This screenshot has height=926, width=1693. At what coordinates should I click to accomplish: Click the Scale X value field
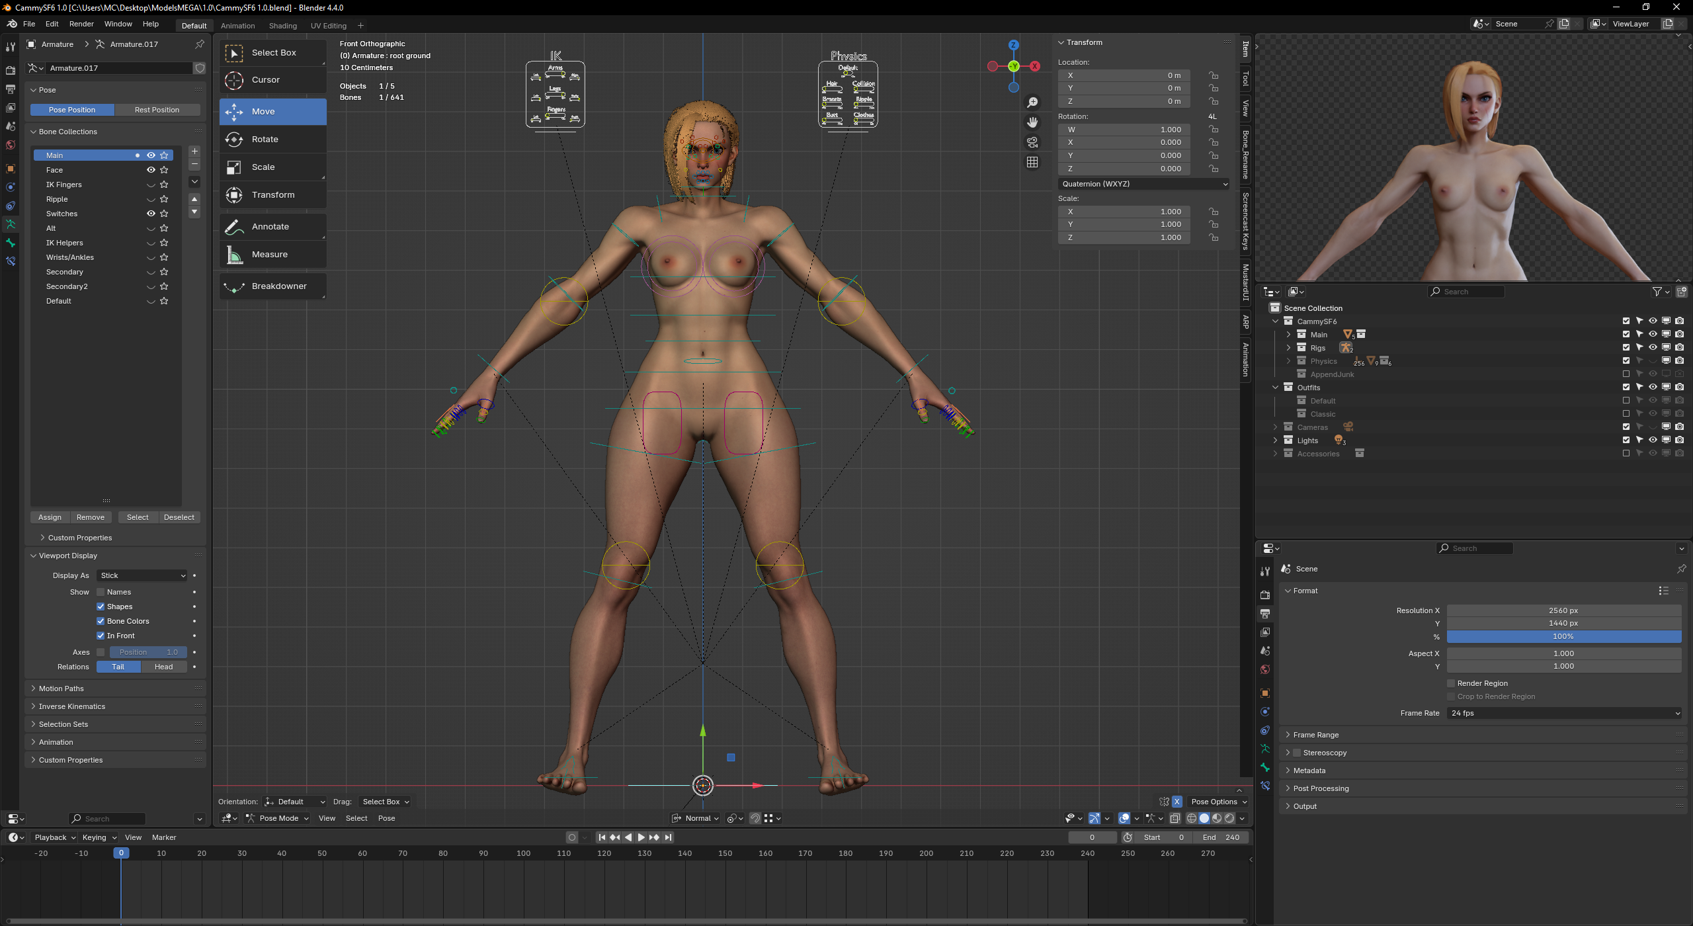(1124, 212)
